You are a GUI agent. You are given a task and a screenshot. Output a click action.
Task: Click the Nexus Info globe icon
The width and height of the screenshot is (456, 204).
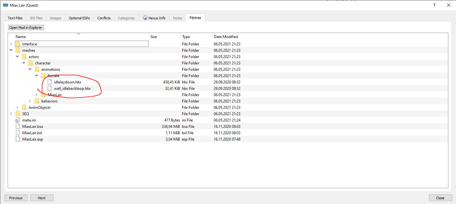[x=145, y=18]
